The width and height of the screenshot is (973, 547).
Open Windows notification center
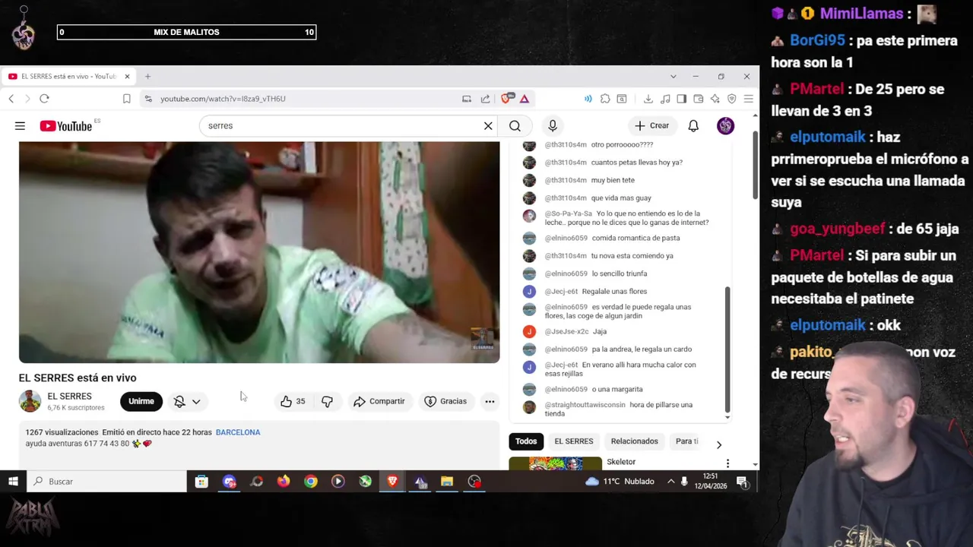pyautogui.click(x=742, y=482)
